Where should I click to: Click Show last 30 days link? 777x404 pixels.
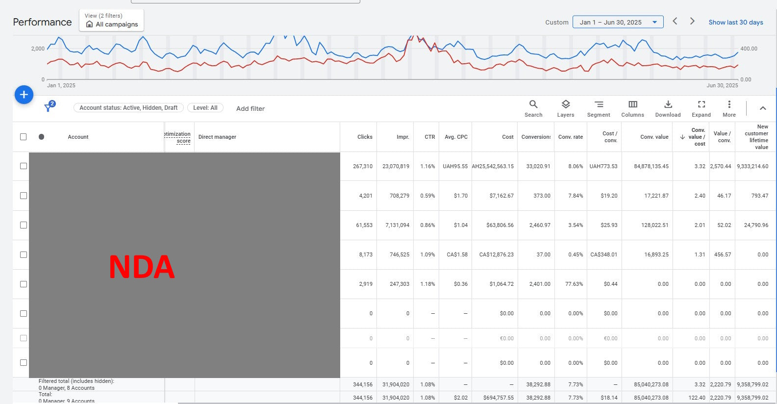coord(735,22)
